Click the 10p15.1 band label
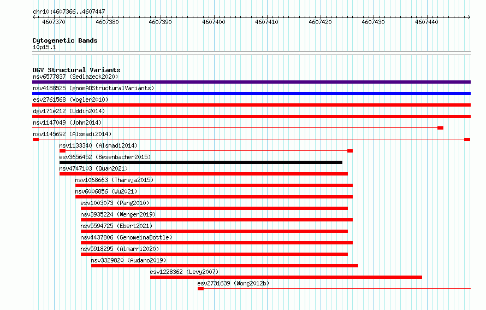The width and height of the screenshot is (486, 310). [44, 47]
